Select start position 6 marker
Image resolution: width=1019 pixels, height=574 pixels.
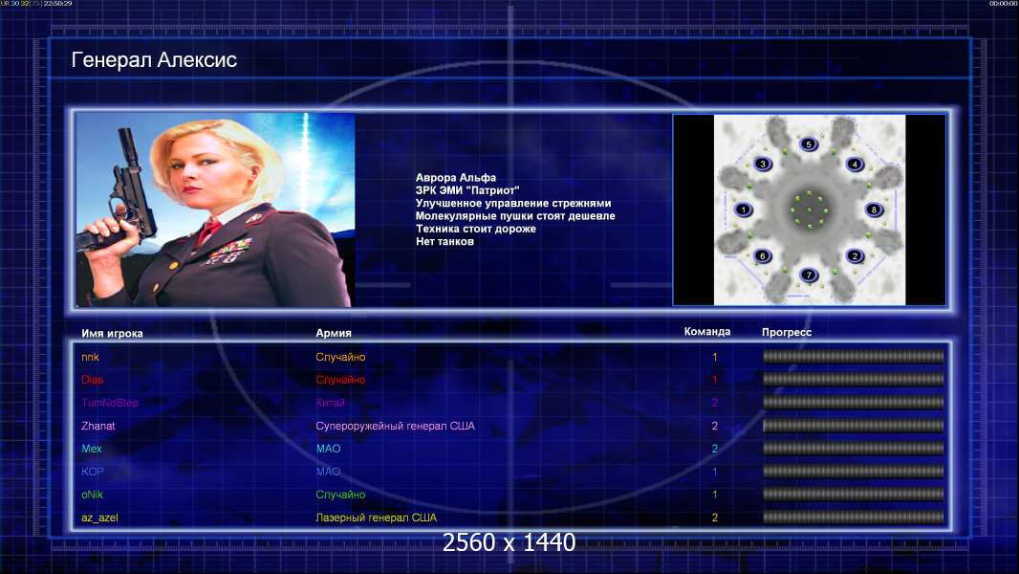[x=762, y=256]
